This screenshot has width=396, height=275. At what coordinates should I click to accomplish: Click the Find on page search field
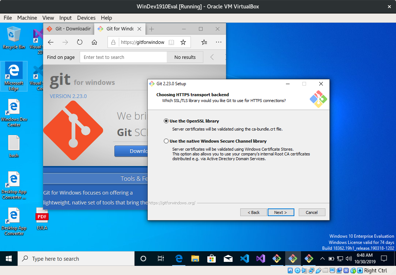tap(123, 57)
